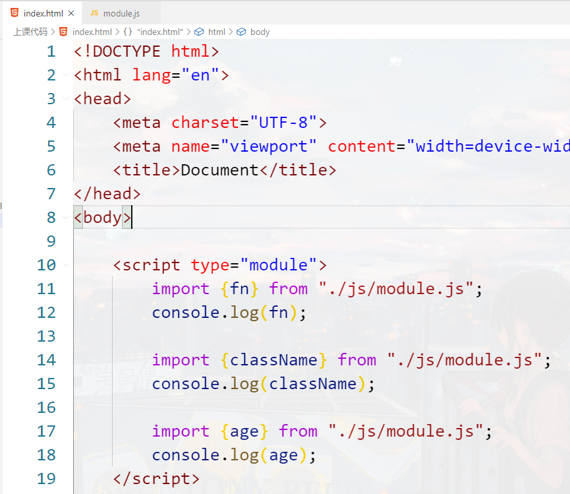Collapse the head section fold on line 3

(66, 98)
